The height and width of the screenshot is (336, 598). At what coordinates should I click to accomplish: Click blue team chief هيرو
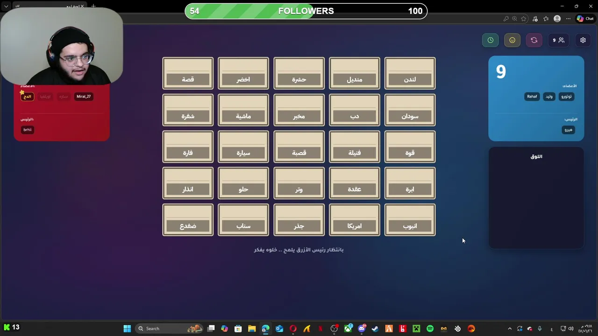coord(568,130)
